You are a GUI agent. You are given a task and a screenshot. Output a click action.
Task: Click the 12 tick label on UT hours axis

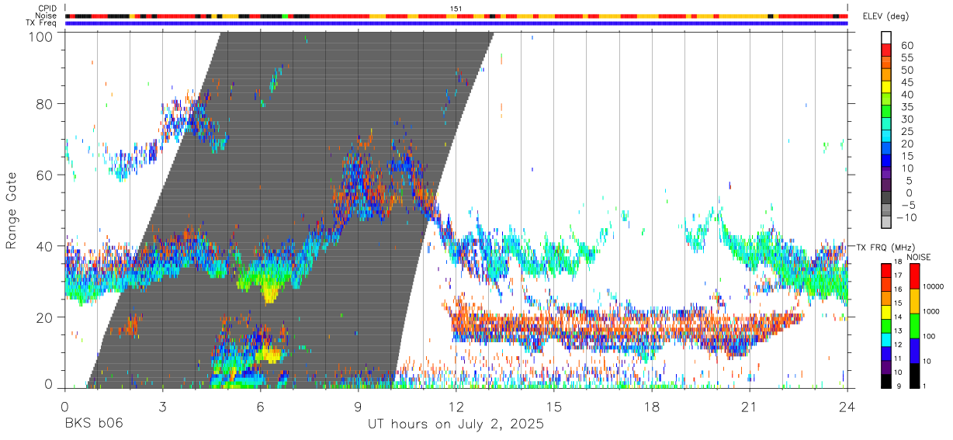tap(456, 406)
